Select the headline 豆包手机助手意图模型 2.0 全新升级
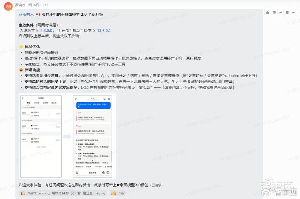The width and height of the screenshot is (300, 199). 72,14
